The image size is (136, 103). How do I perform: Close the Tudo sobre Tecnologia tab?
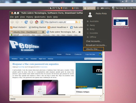click(79, 32)
